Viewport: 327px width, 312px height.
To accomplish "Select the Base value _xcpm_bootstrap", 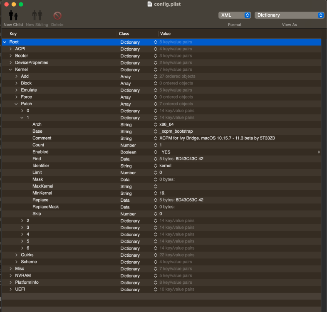I will point(176,131).
